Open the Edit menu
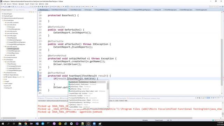This screenshot has width=224, height=126. pos(5,4)
